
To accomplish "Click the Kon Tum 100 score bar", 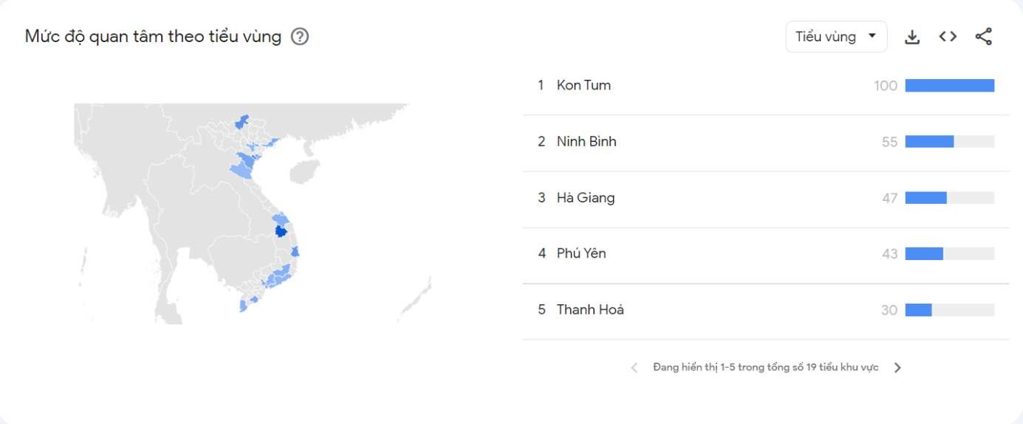I will pyautogui.click(x=949, y=86).
